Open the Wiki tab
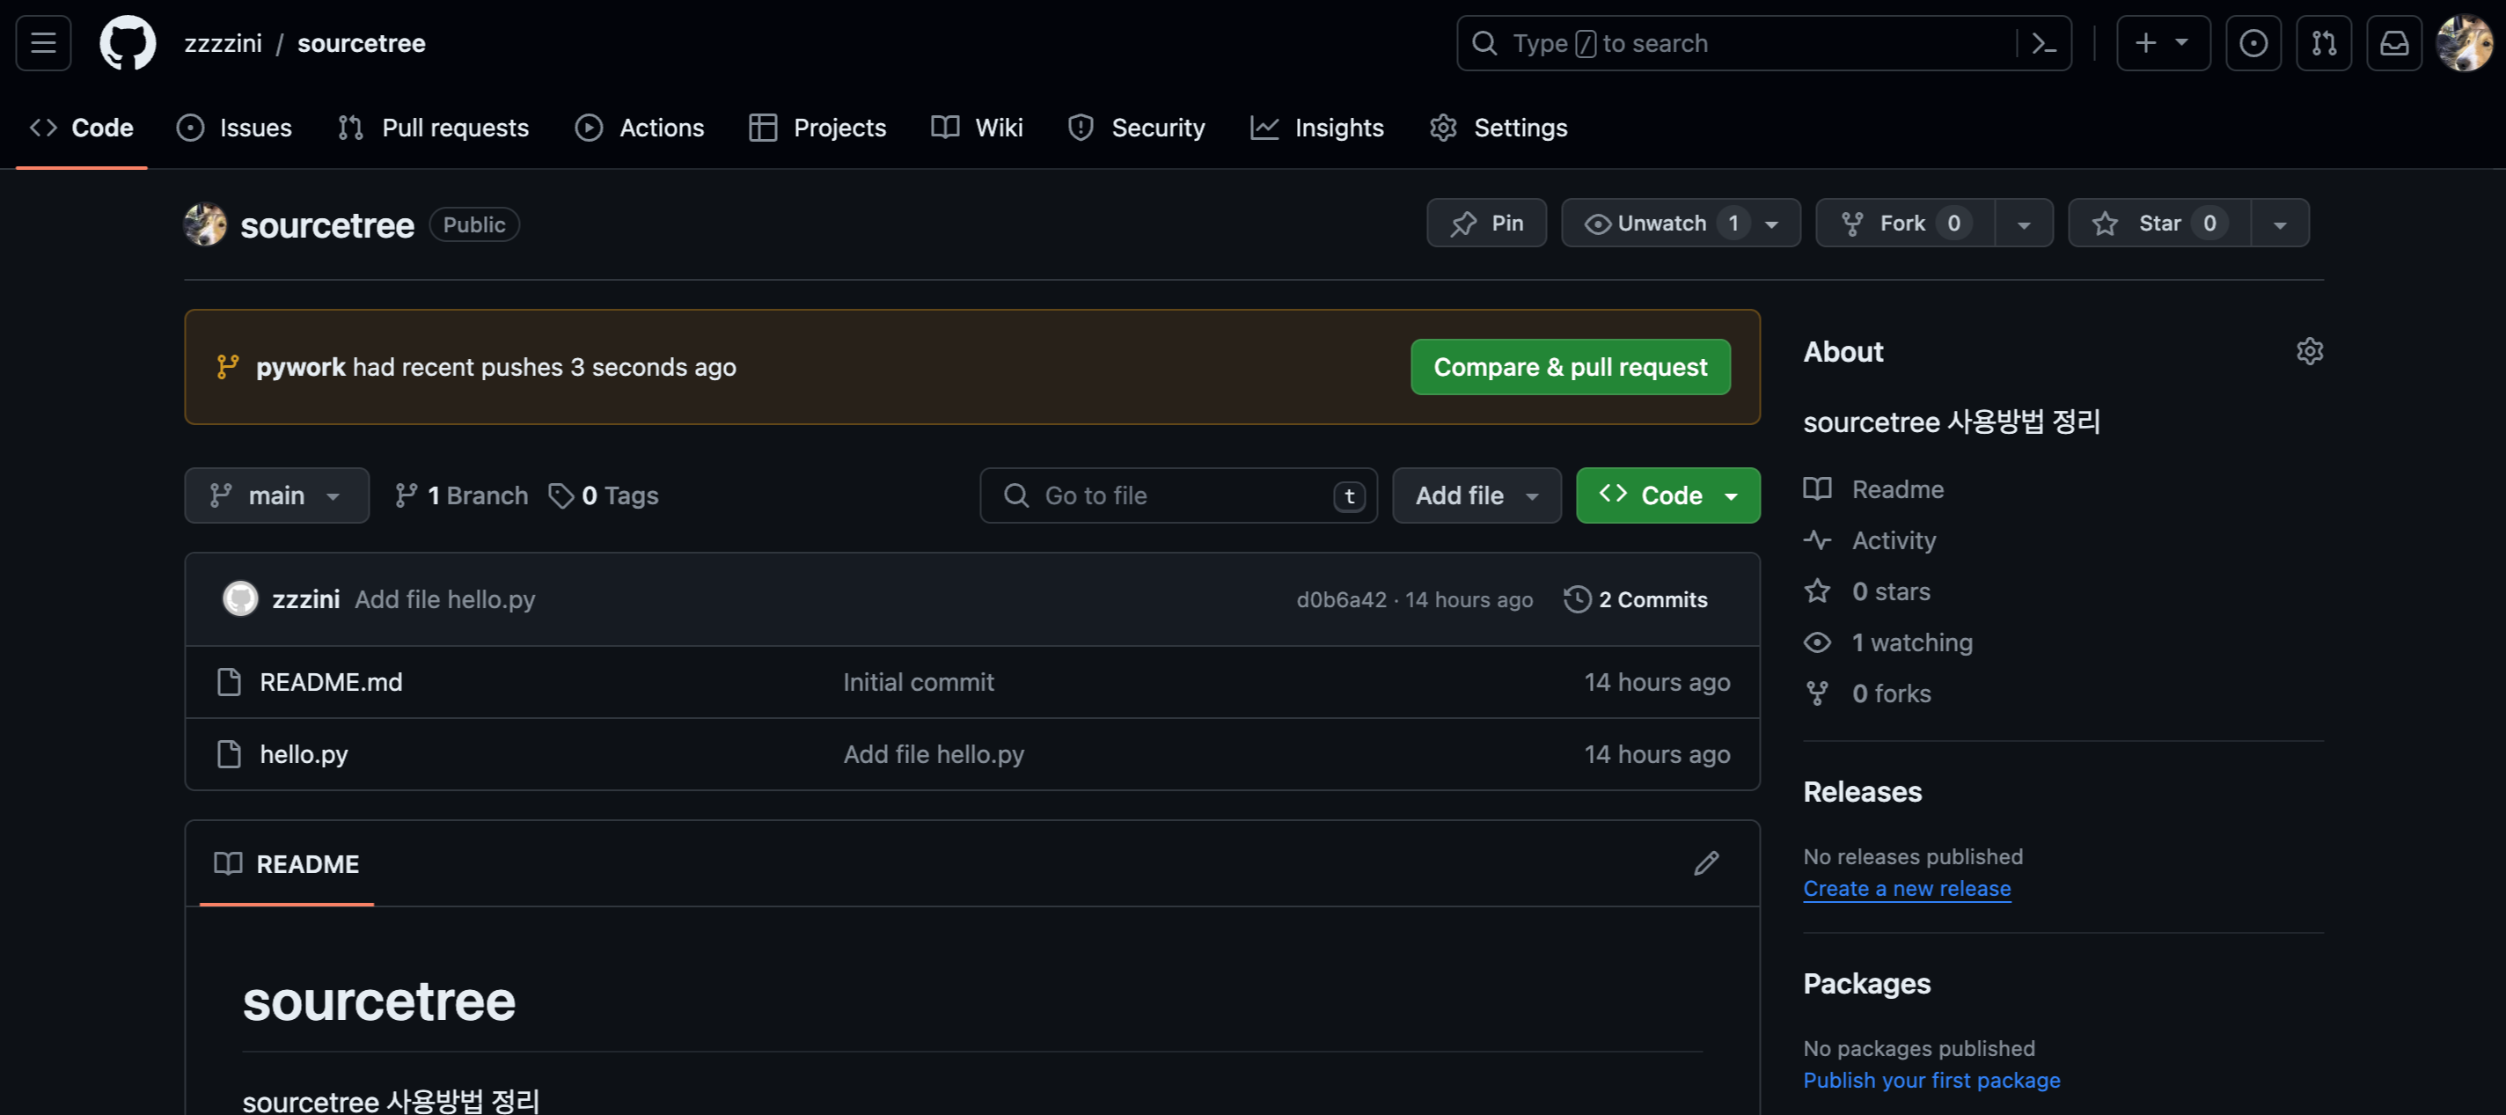The image size is (2506, 1115). click(x=977, y=128)
